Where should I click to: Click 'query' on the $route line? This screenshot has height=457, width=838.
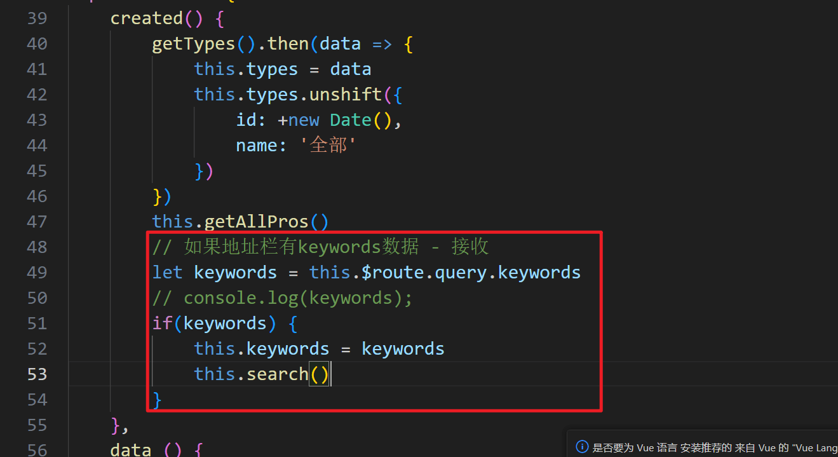(x=461, y=273)
